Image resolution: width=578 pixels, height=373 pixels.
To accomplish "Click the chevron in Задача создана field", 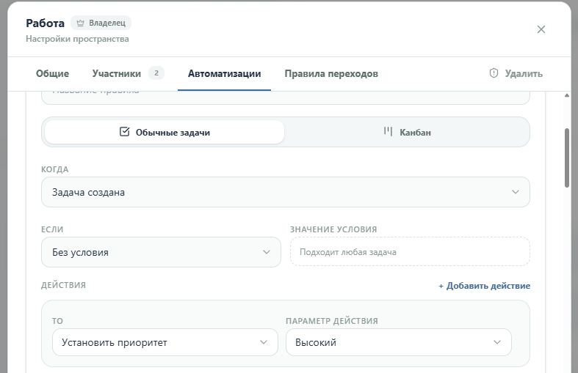I will (516, 192).
